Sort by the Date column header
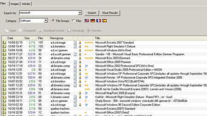This screenshot has width=207, height=116. tap(10, 38)
